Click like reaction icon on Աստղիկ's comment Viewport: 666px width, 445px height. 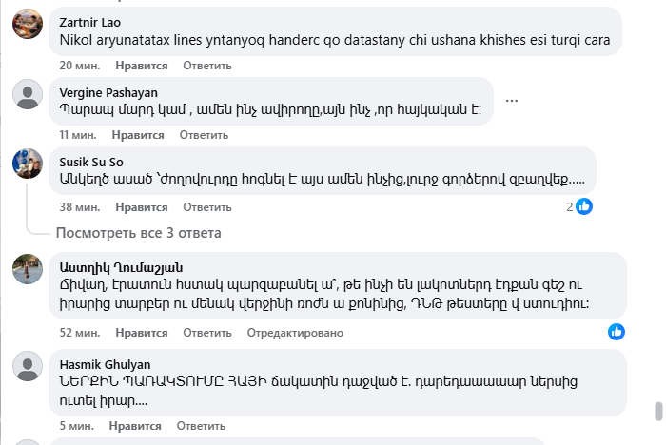pos(617,331)
